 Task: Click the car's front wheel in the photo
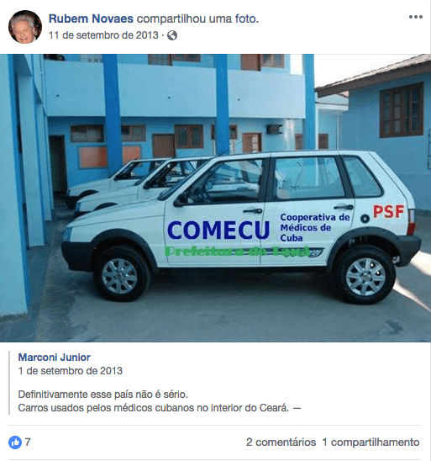coord(122,275)
